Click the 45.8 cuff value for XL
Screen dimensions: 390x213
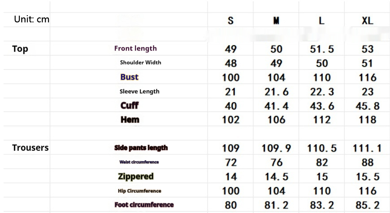[x=367, y=106]
